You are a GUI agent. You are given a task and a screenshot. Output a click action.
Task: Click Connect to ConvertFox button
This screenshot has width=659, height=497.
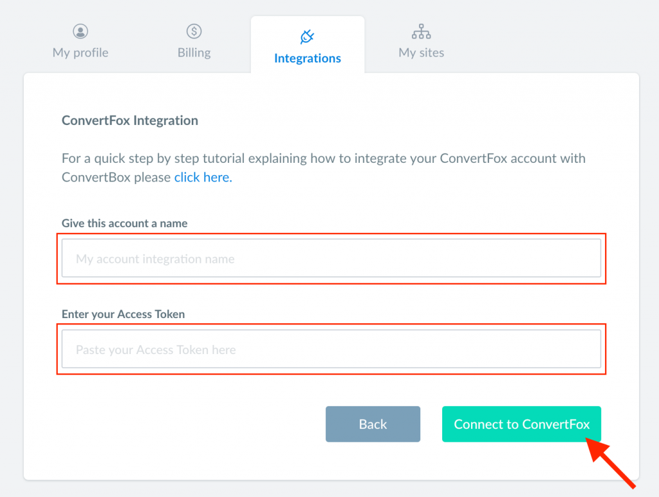pos(521,424)
